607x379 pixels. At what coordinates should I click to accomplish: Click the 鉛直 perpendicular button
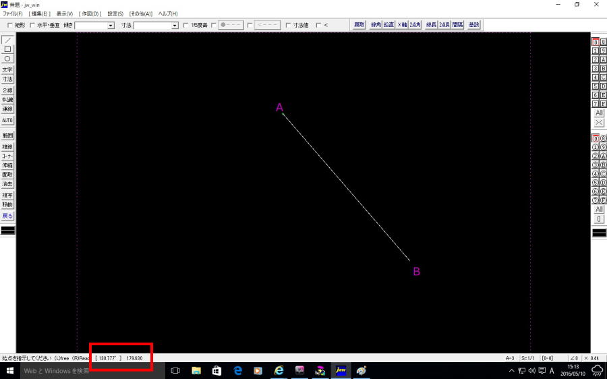coord(388,25)
